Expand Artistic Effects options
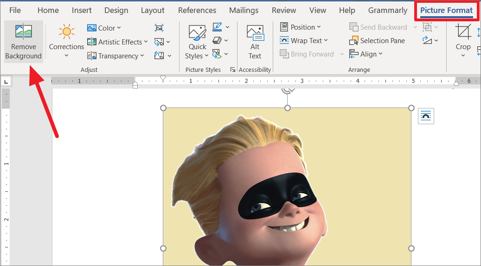 point(117,42)
